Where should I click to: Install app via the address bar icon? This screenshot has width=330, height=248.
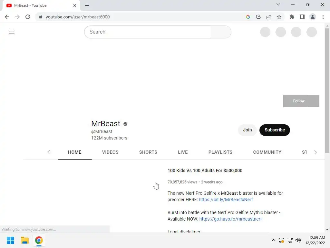(x=258, y=17)
